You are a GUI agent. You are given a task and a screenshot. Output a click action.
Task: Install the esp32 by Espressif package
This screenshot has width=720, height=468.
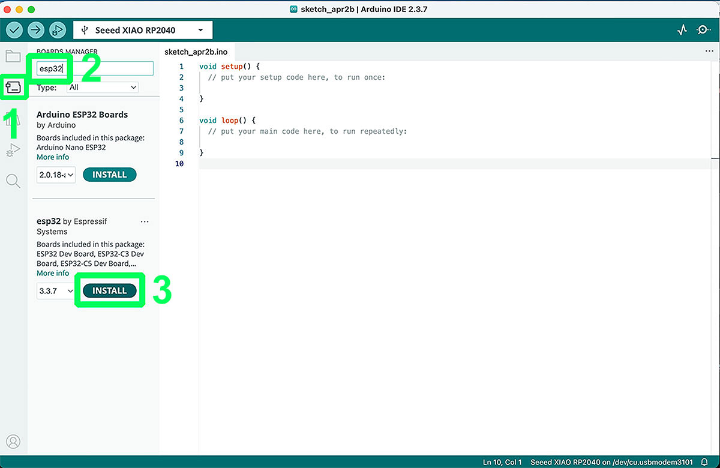click(x=110, y=290)
